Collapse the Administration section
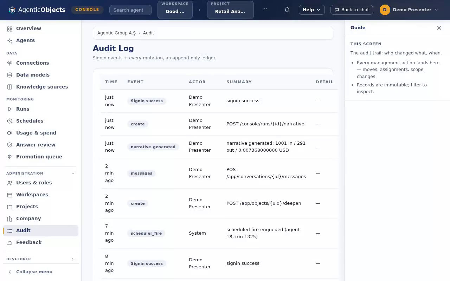Image resolution: width=450 pixels, height=281 pixels. [x=73, y=173]
